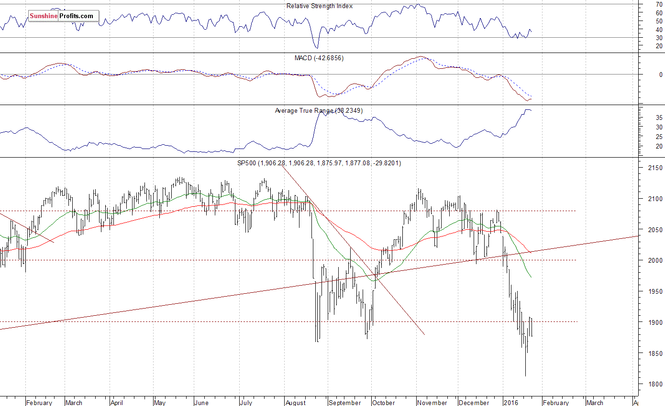This screenshot has height=406, width=665.
Task: Click the October month label
Action: point(384,403)
